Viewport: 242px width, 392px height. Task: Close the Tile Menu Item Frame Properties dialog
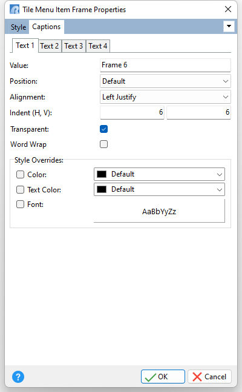pos(228,10)
